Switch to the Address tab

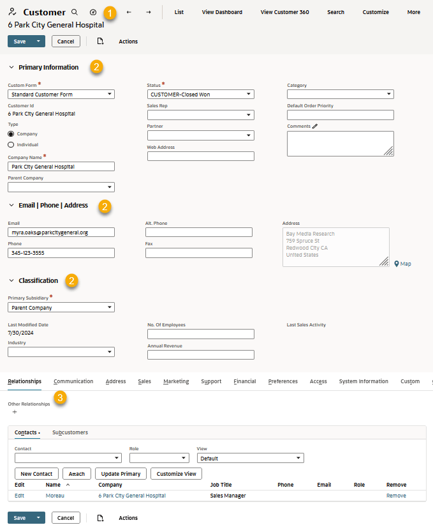coord(115,381)
